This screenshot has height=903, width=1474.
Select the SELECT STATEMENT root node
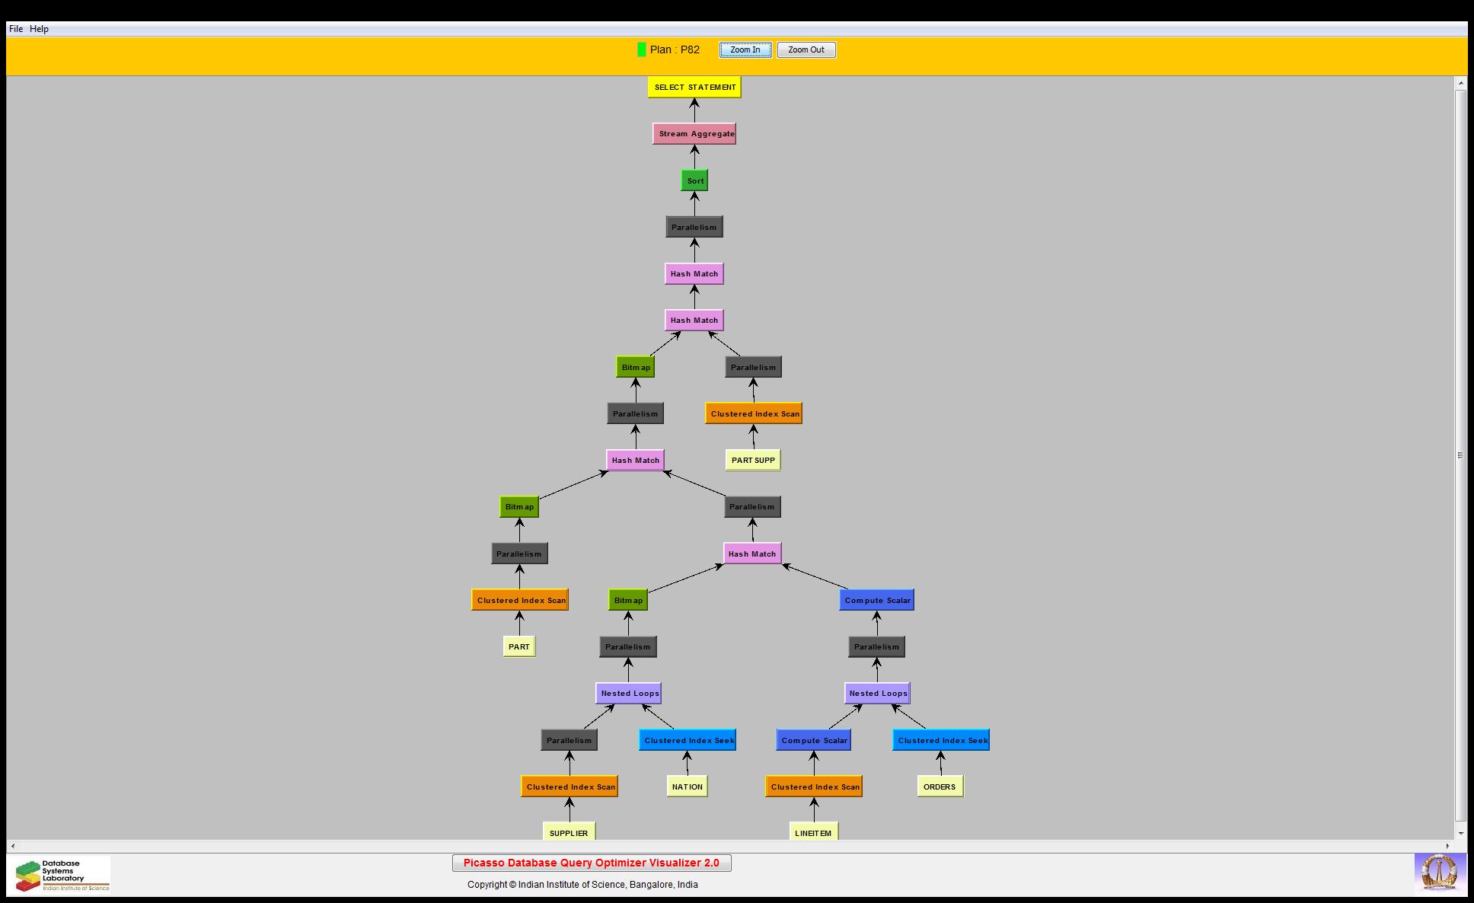click(694, 87)
